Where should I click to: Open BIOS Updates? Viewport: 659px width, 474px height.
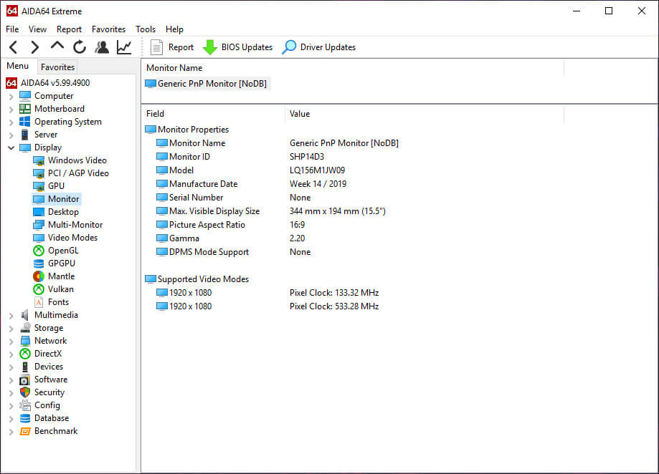click(237, 47)
